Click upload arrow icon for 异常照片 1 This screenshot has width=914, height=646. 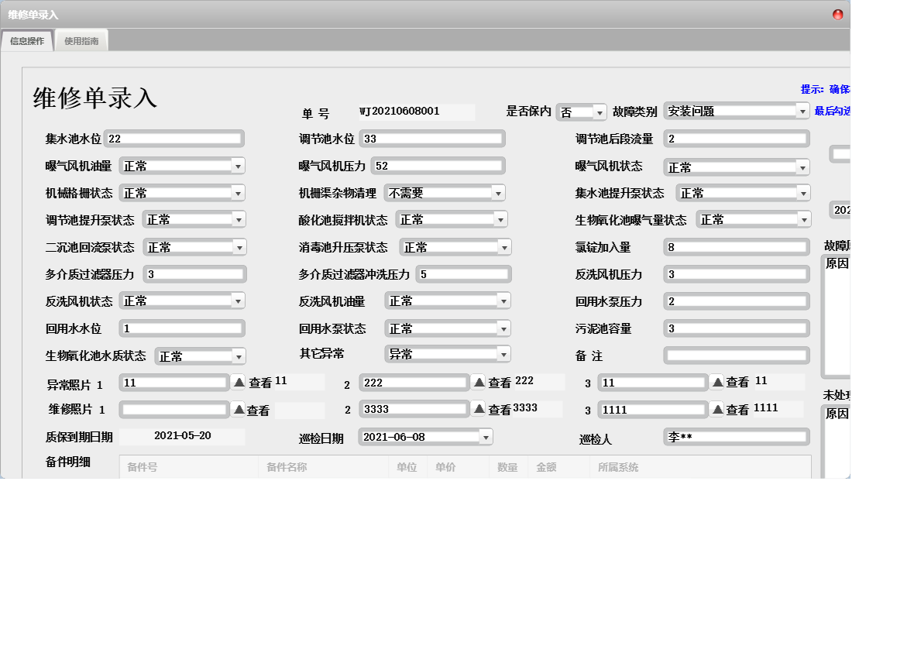point(239,382)
